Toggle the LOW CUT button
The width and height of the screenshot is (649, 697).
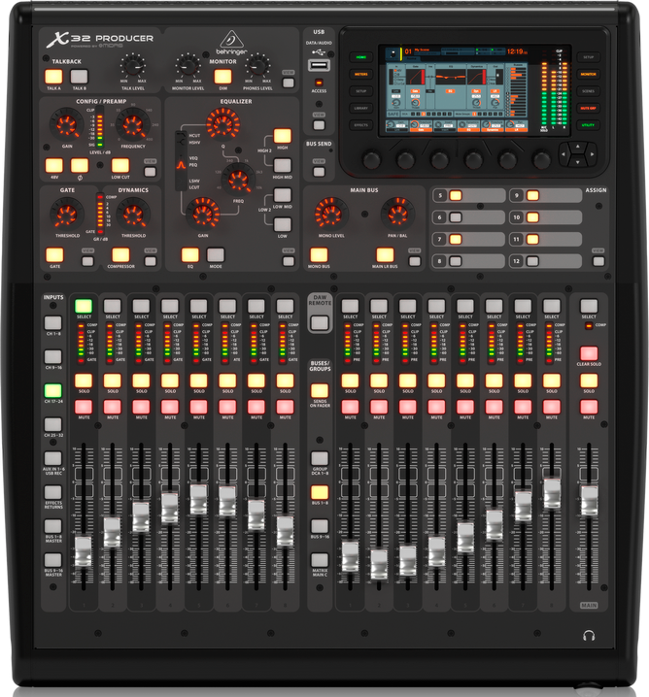click(x=120, y=165)
